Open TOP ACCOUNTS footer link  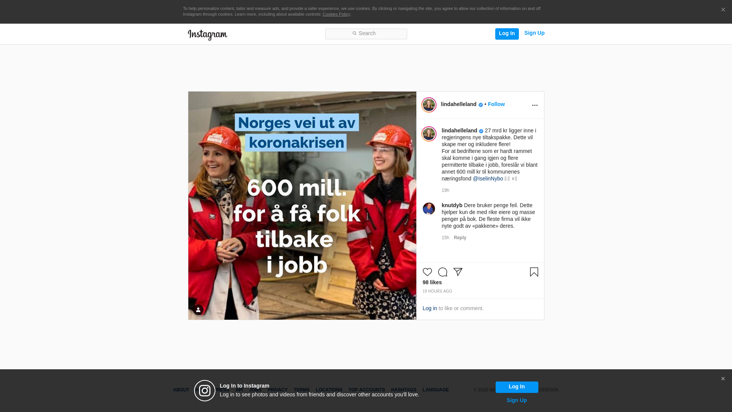pyautogui.click(x=367, y=390)
